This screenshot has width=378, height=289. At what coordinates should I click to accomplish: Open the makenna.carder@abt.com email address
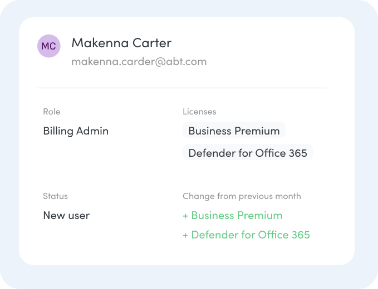[x=139, y=62]
